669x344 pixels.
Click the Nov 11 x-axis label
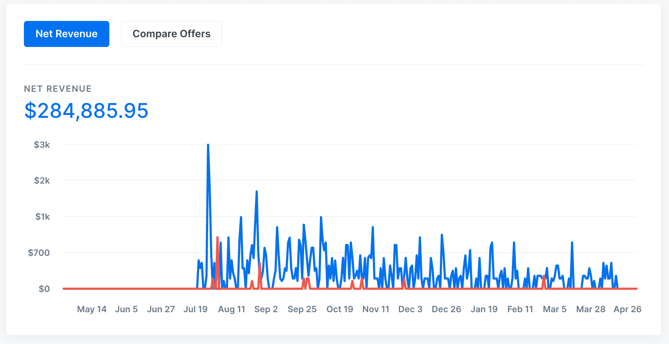pos(376,309)
